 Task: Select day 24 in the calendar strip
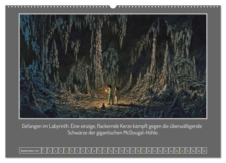coord(171,151)
